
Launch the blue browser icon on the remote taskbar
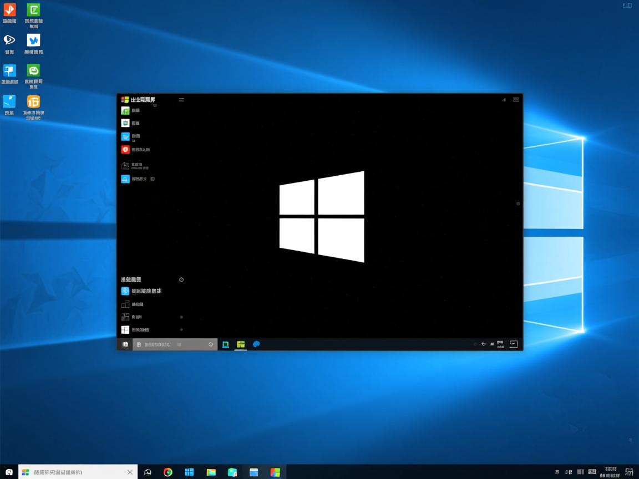pos(256,344)
